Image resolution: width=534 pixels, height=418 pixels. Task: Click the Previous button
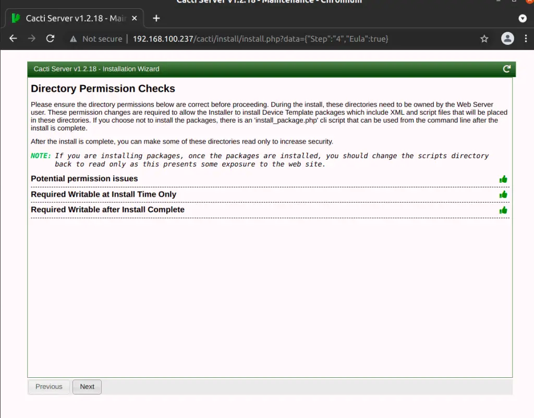click(48, 386)
